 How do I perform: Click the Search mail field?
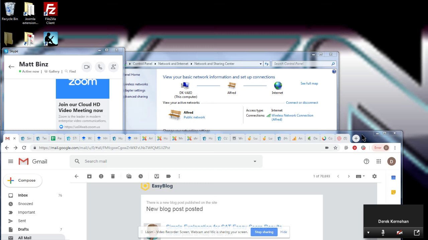(166, 161)
